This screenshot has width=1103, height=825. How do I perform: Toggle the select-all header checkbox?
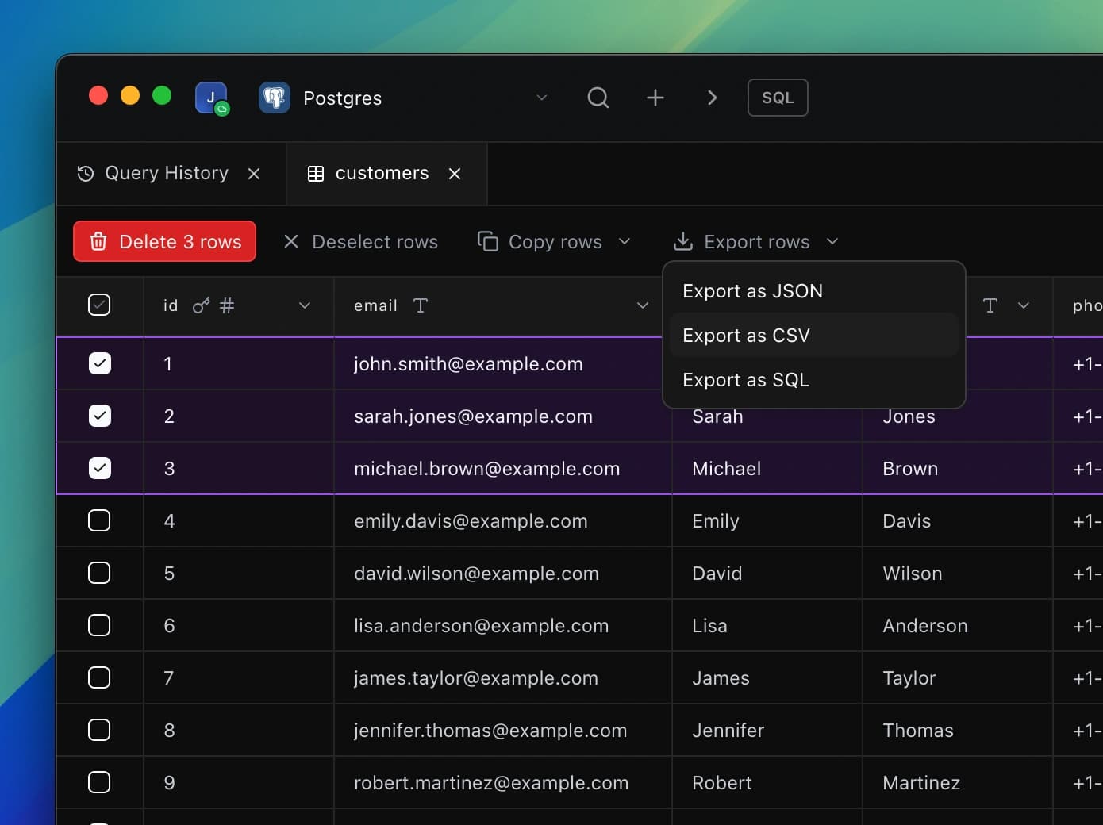[99, 305]
